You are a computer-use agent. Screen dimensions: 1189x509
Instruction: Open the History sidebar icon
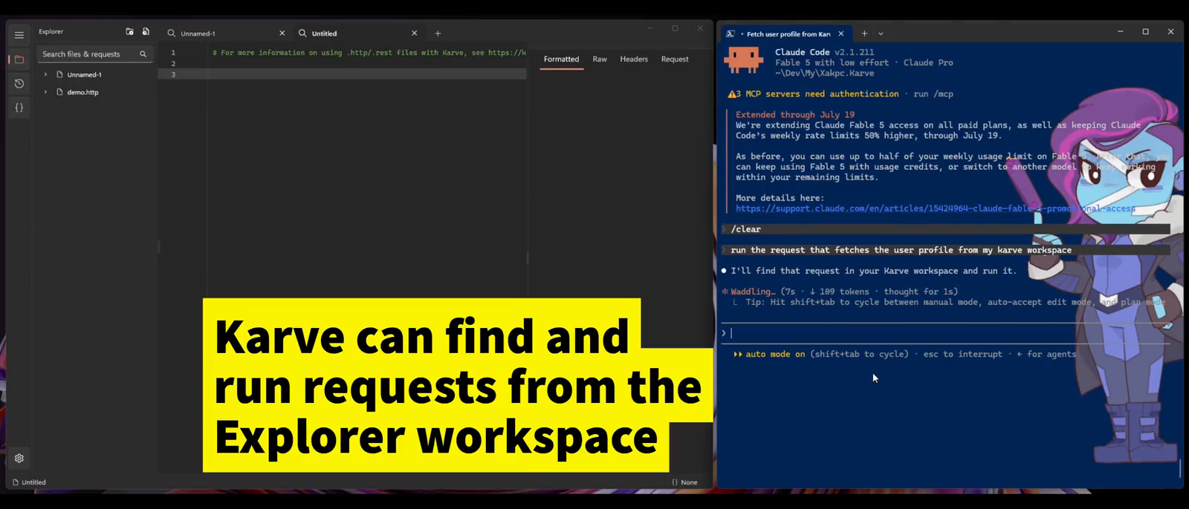(x=19, y=84)
